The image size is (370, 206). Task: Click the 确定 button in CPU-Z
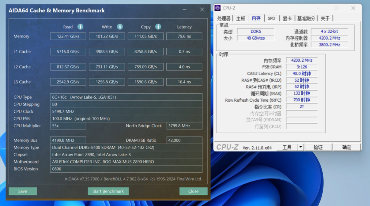tap(347, 147)
